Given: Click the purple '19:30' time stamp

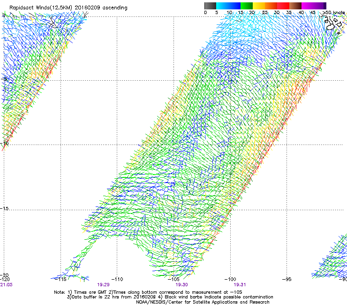Looking at the screenshot, I should (181, 285).
